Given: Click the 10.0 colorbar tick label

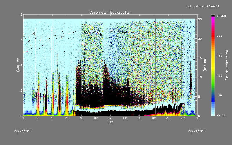Looking at the screenshot, I should coord(220,76).
